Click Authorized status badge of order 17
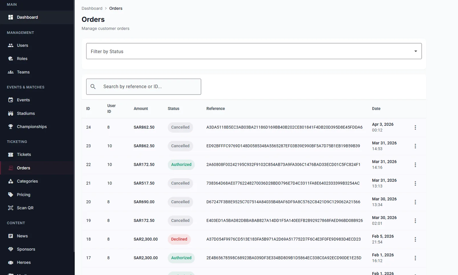The height and width of the screenshot is (275, 458). point(181,258)
